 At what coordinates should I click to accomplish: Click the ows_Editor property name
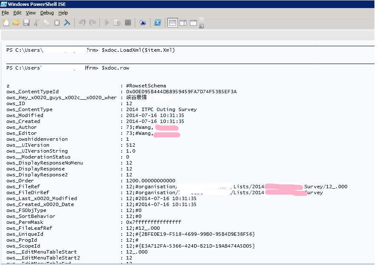click(22, 133)
